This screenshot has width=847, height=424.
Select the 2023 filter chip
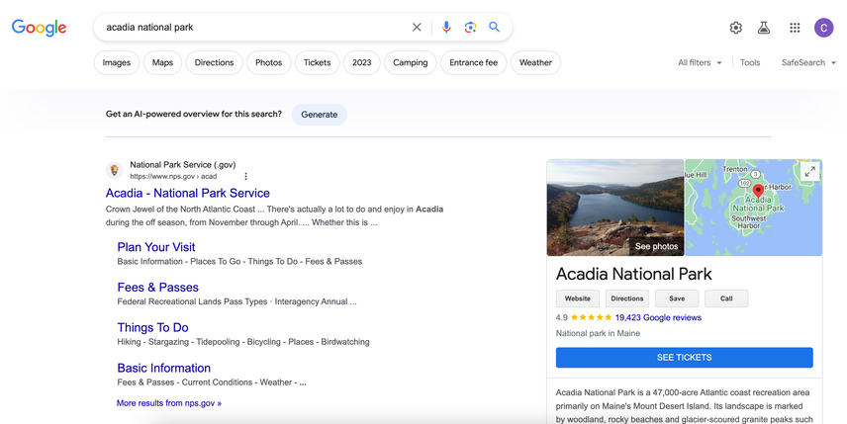[x=362, y=62]
